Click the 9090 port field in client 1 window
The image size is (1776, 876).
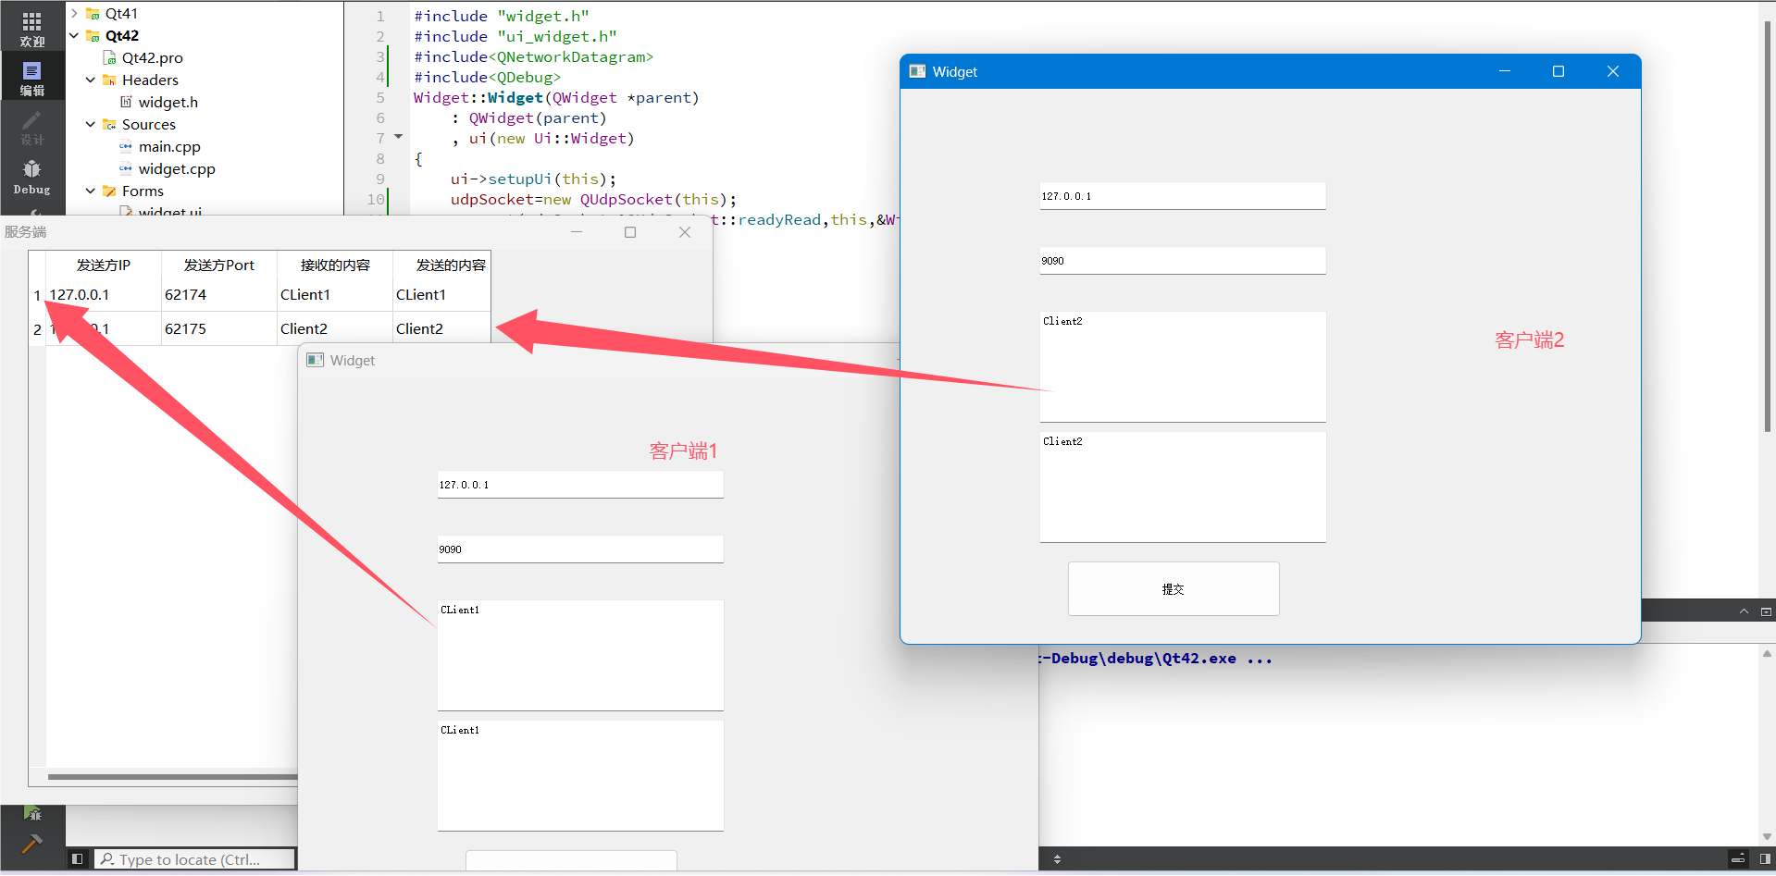pos(580,549)
